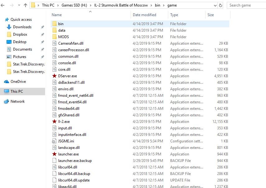Open Documents in the sidebar

click(x=23, y=49)
